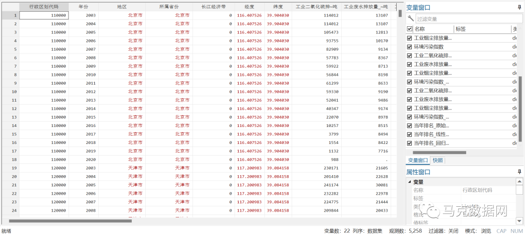The image size is (525, 234).
Task: Click the 地区 column header
Action: coord(122,7)
